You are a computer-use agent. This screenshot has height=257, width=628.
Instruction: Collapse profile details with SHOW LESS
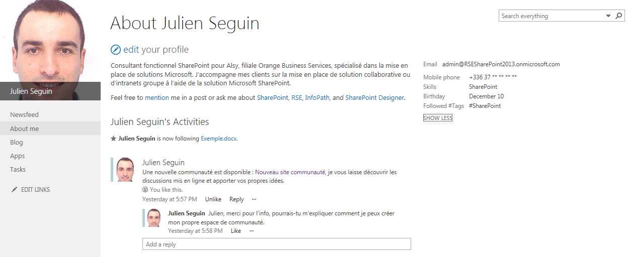pos(438,118)
